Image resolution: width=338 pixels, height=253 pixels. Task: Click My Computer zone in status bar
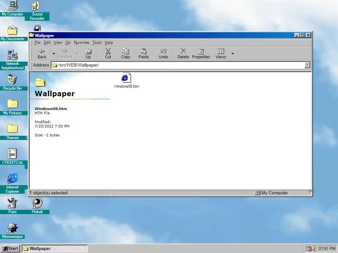click(274, 193)
